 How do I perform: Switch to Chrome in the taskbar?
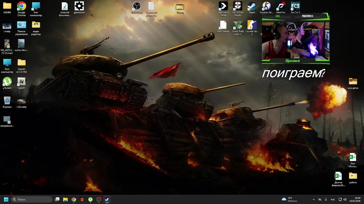(74, 199)
